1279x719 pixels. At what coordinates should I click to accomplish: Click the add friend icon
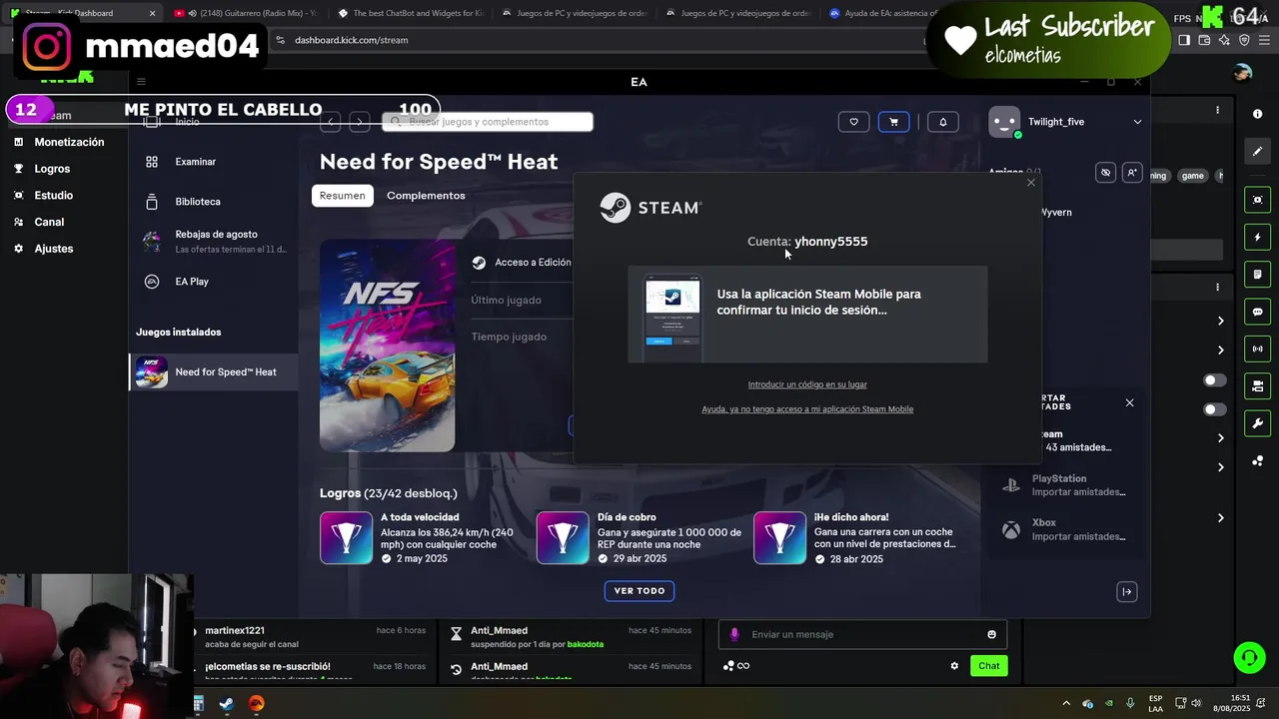1131,173
